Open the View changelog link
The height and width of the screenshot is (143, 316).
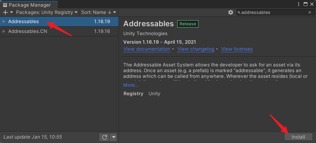click(196, 49)
